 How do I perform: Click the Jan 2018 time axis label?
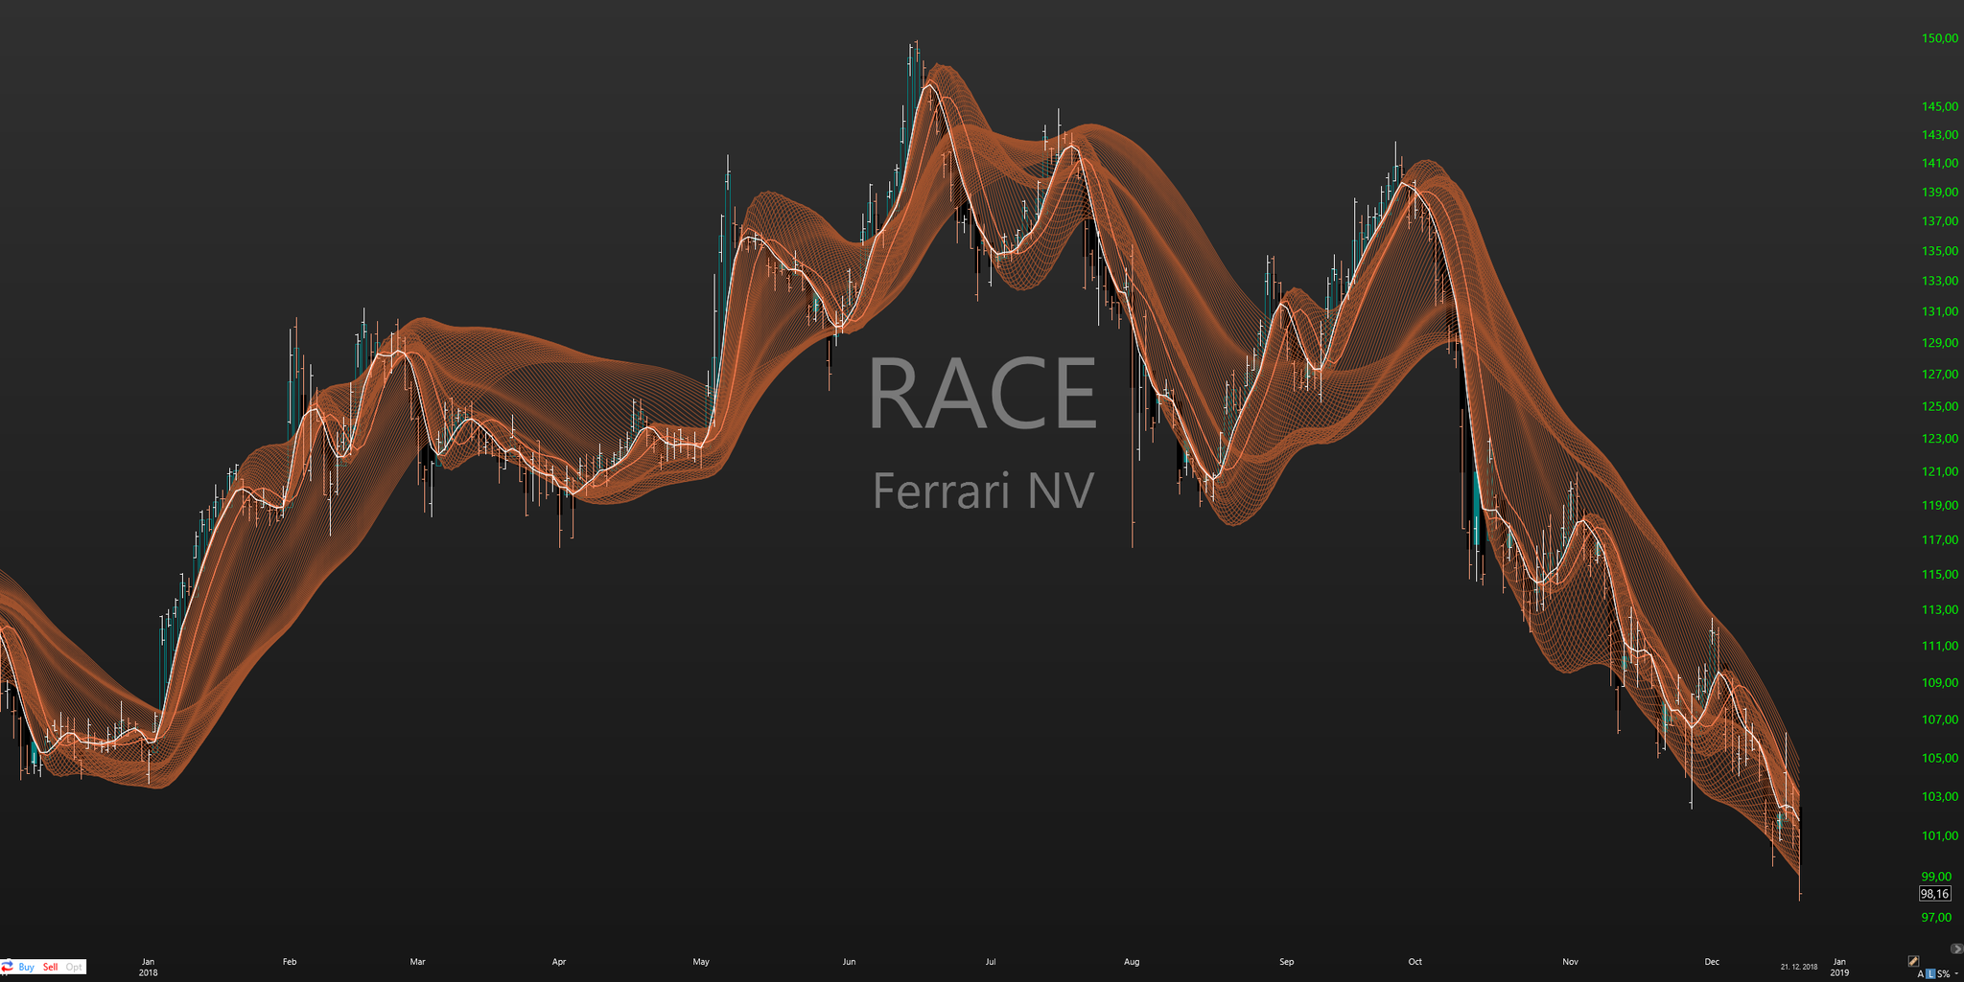[x=148, y=967]
